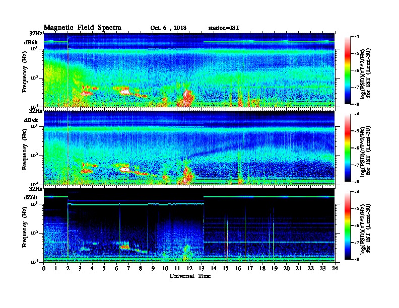
Task: Select the "dZ/dt" panel label
Action: pyautogui.click(x=31, y=197)
